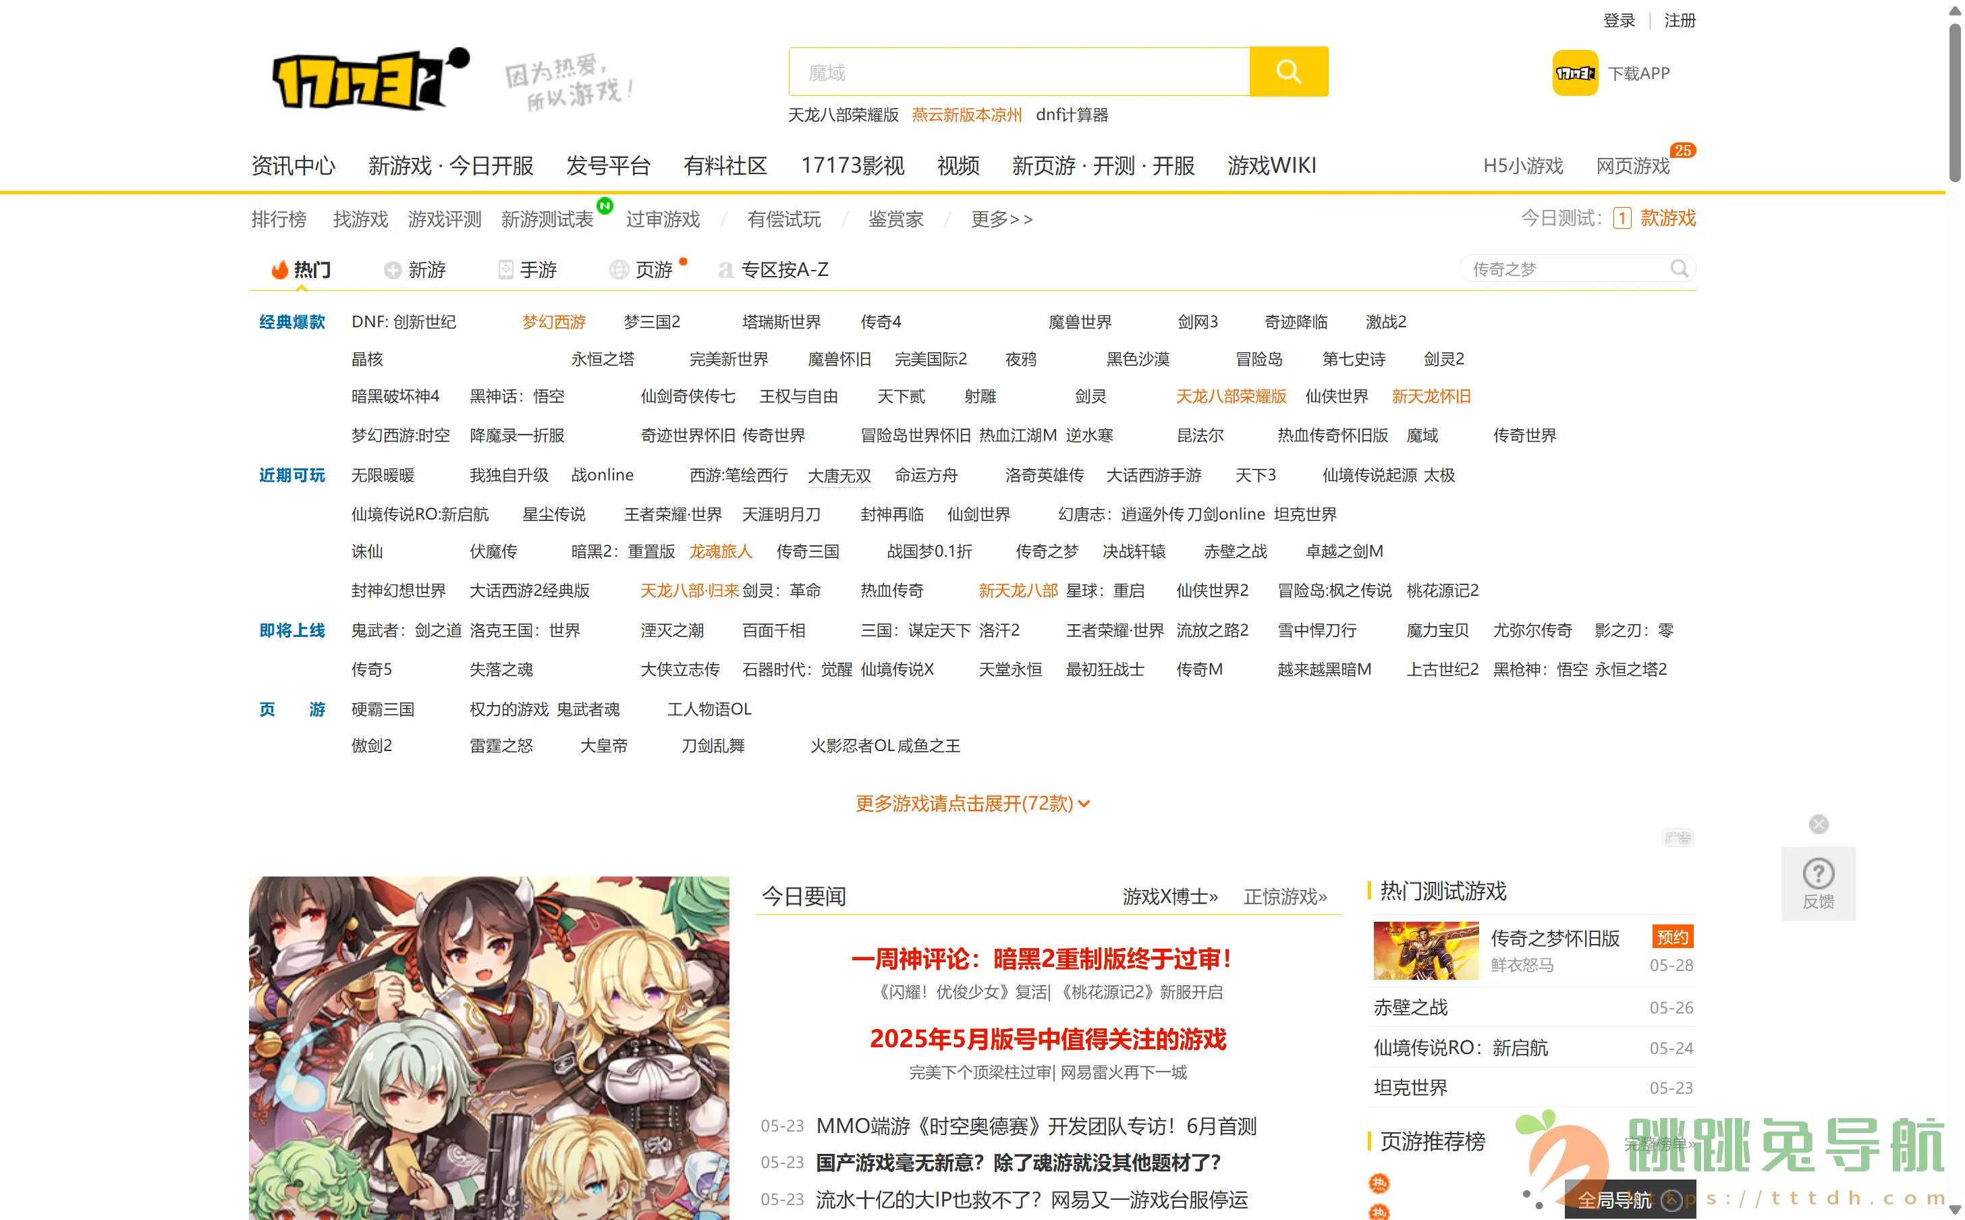The height and width of the screenshot is (1220, 1965).
Task: Click the question mark 反馈 icon
Action: click(x=1818, y=873)
